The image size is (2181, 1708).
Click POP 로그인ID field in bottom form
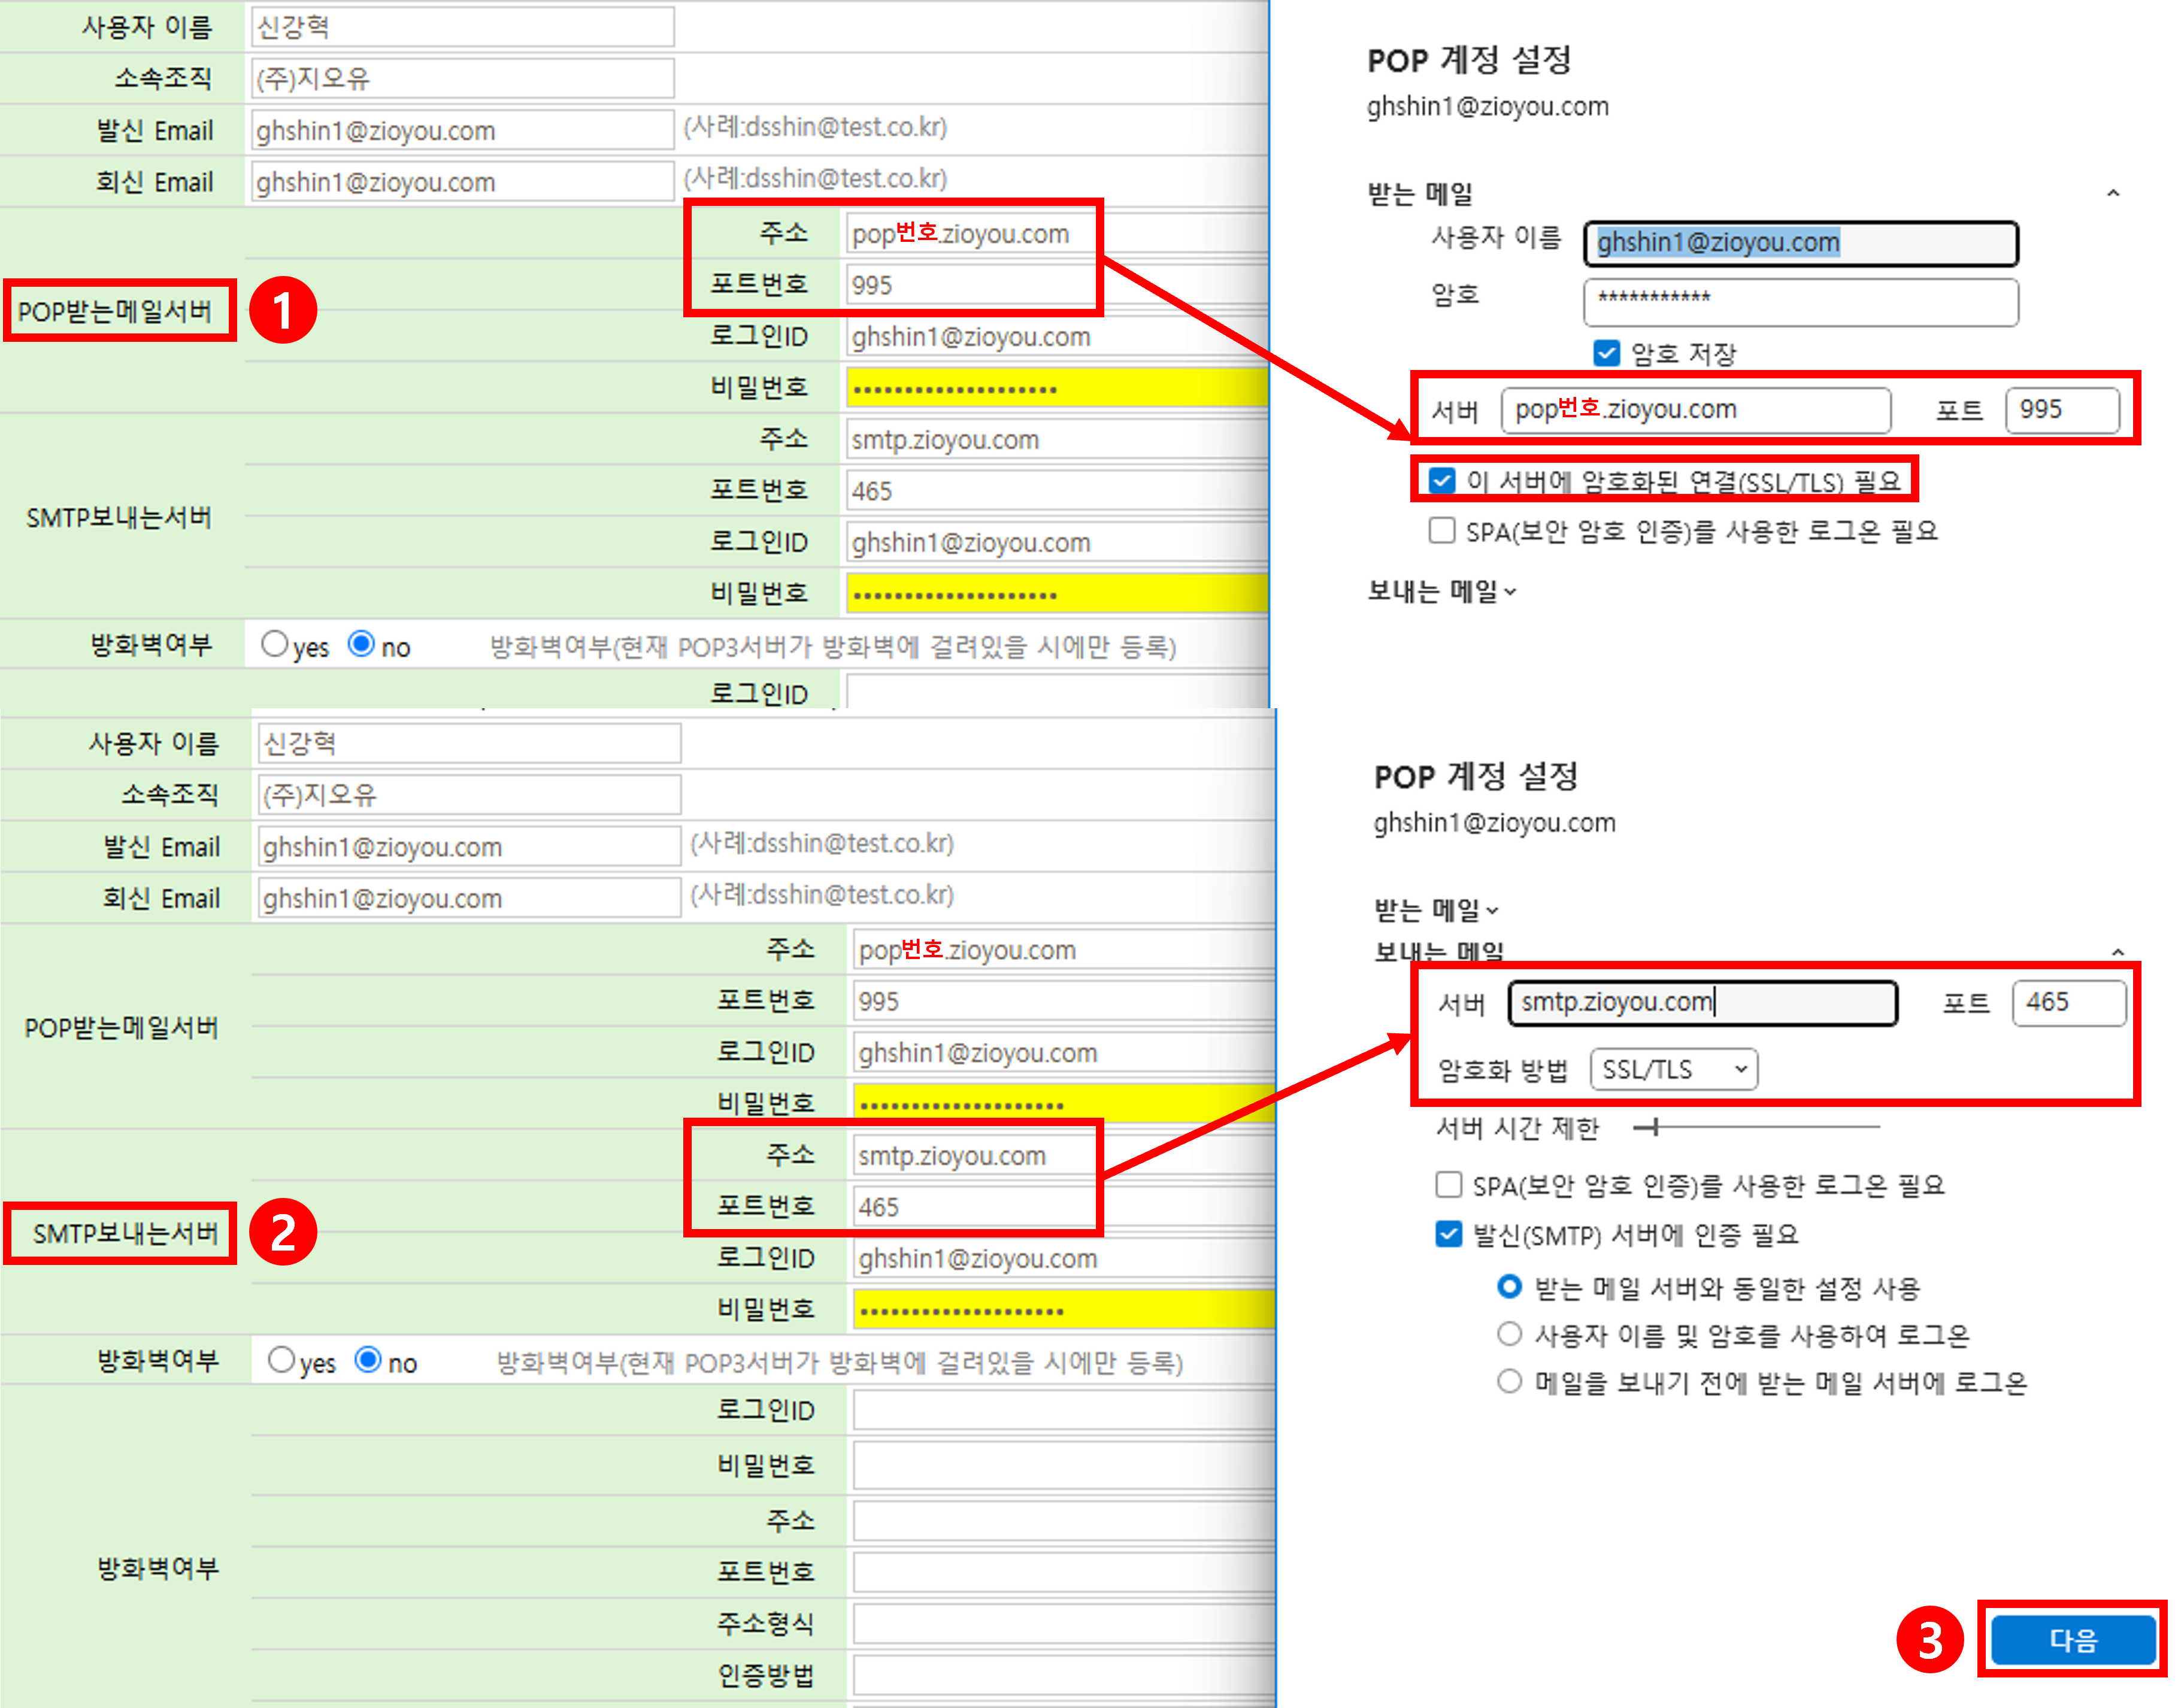coord(1064,1053)
